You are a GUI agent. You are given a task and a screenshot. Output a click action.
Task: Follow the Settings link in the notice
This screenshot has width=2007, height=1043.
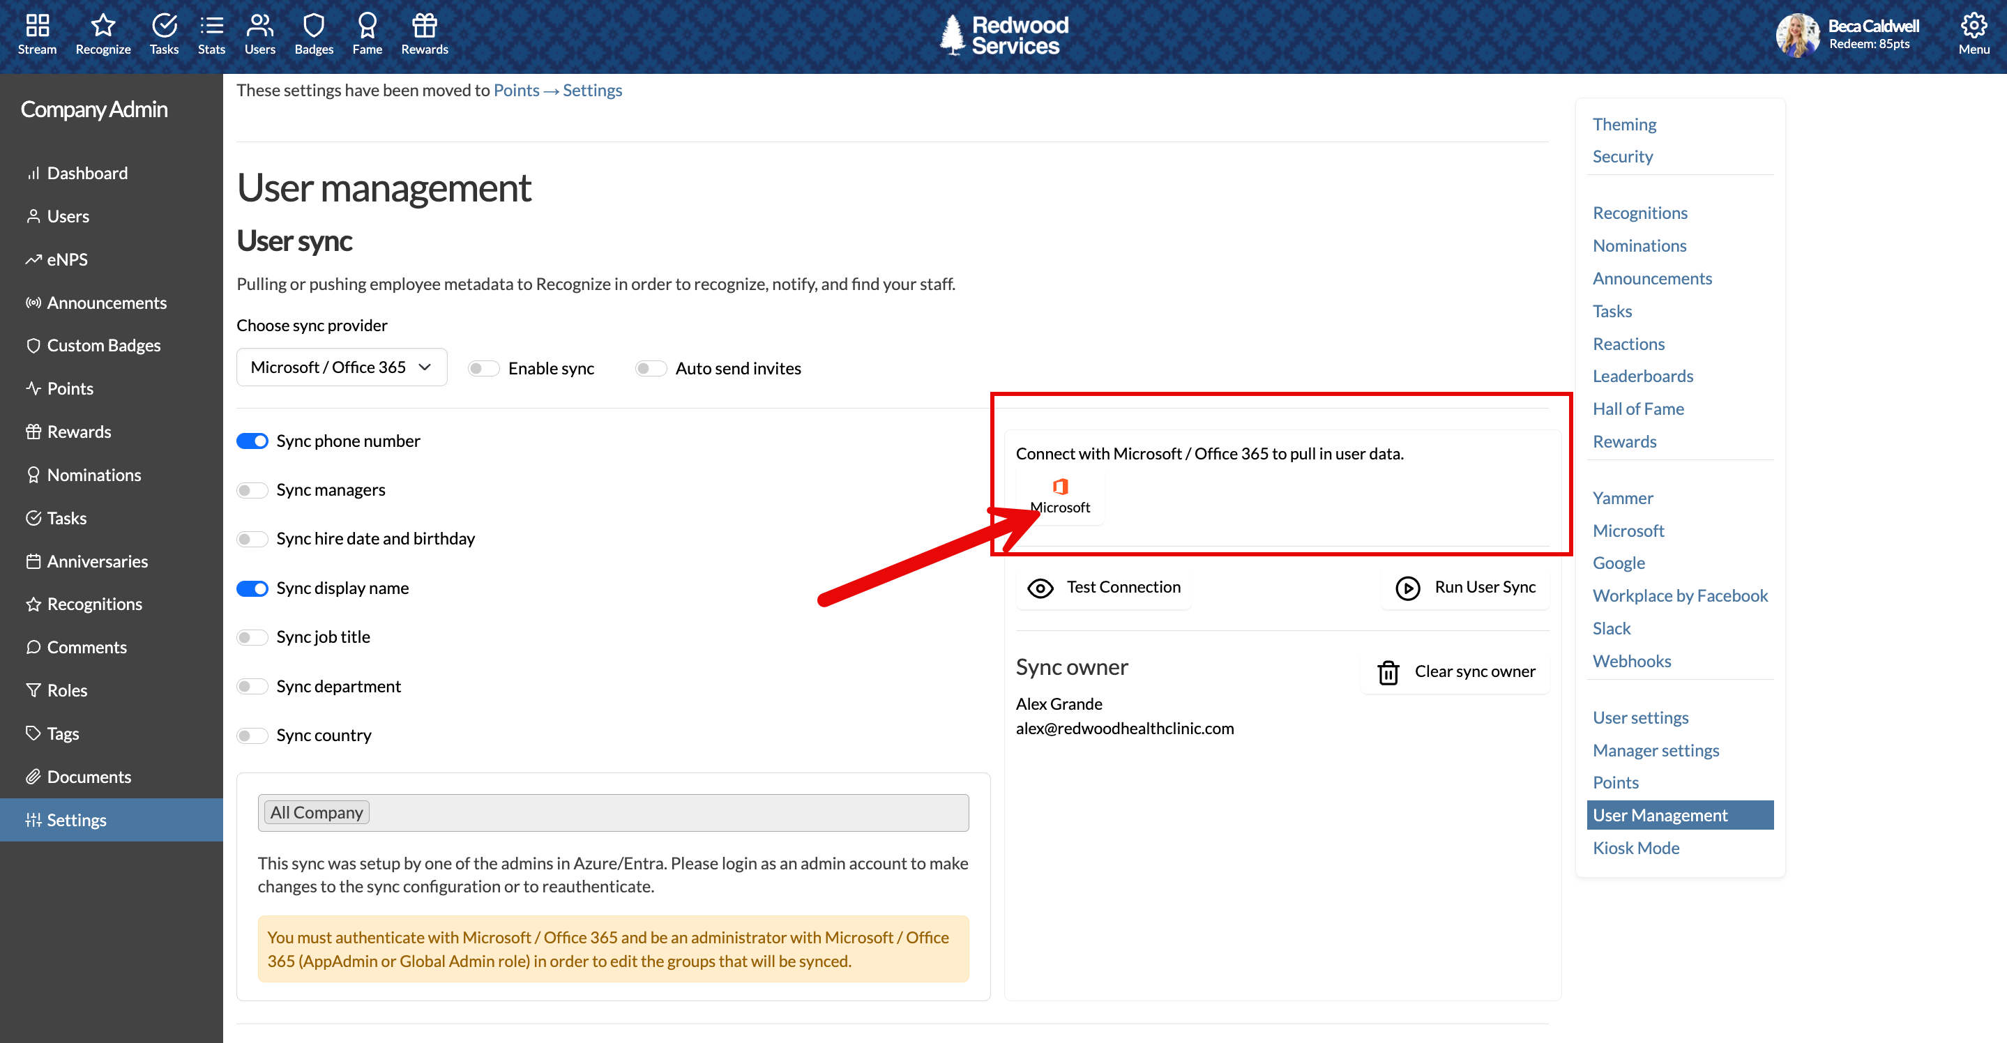click(x=592, y=91)
